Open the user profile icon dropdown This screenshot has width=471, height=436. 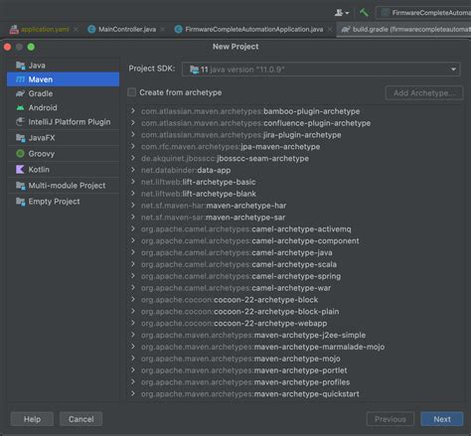click(x=342, y=13)
